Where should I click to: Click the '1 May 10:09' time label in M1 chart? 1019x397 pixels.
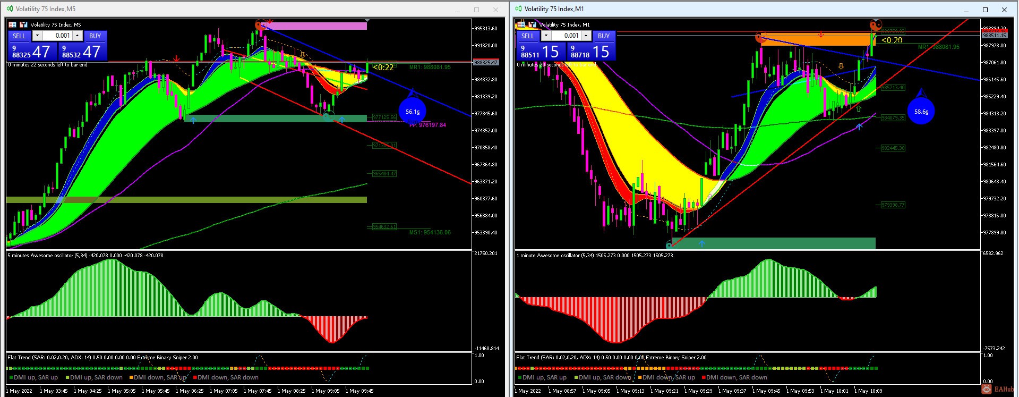[868, 391]
